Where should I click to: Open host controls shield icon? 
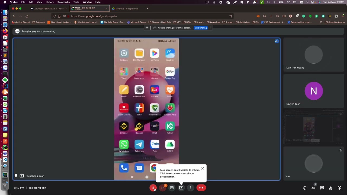339,188
